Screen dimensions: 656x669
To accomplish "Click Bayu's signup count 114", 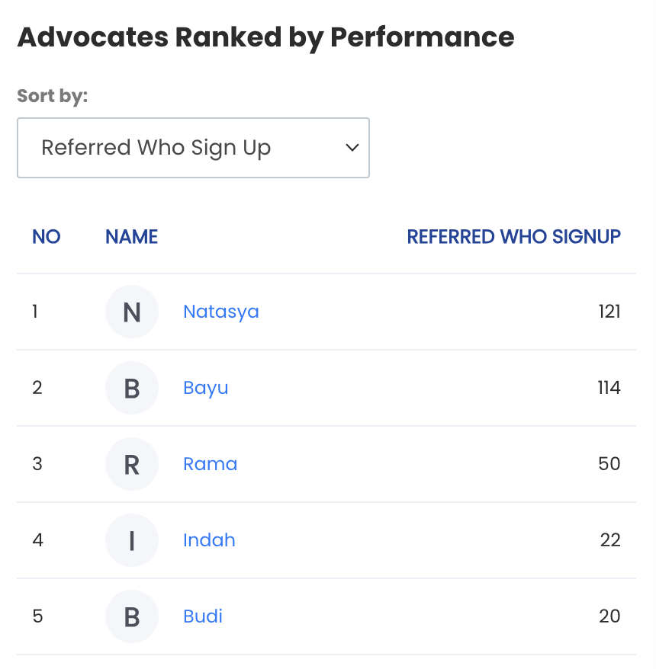I will (609, 388).
